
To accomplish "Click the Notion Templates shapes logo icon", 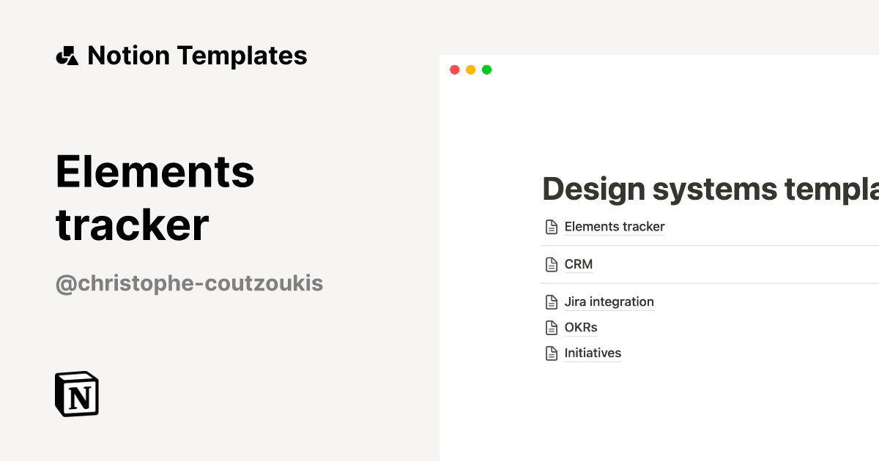I will pyautogui.click(x=67, y=55).
